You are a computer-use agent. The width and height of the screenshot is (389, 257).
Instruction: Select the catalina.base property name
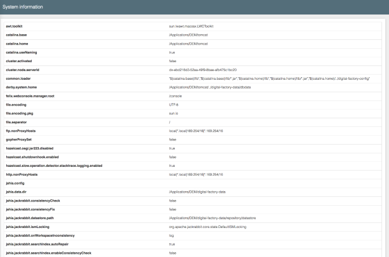pyautogui.click(x=16, y=35)
